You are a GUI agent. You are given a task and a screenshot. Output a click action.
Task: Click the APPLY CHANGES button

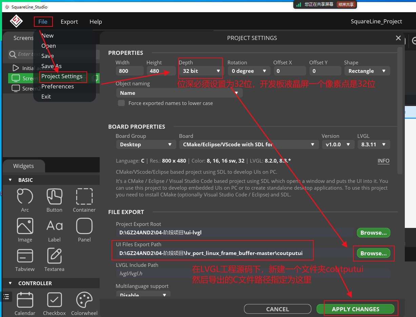pos(355,309)
